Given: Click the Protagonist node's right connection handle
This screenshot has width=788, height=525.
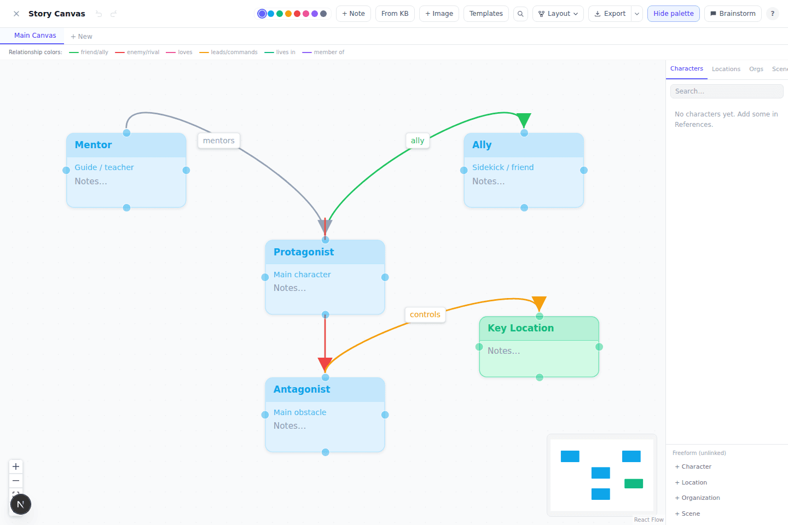Looking at the screenshot, I should point(385,277).
